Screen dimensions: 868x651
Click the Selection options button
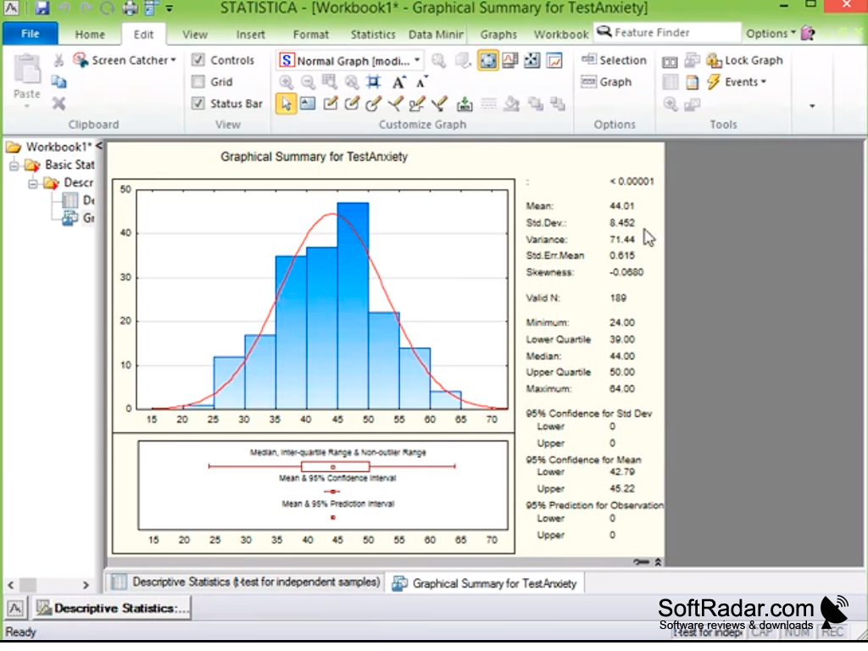[x=614, y=60]
